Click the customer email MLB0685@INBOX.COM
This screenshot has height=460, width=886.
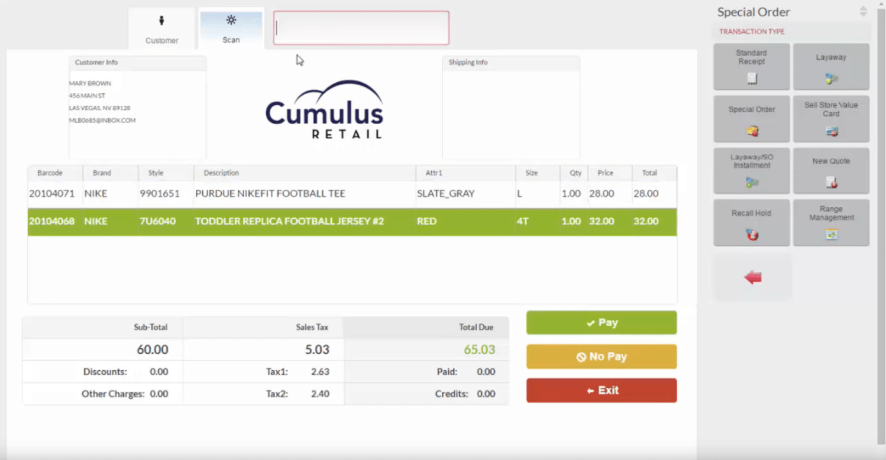102,121
